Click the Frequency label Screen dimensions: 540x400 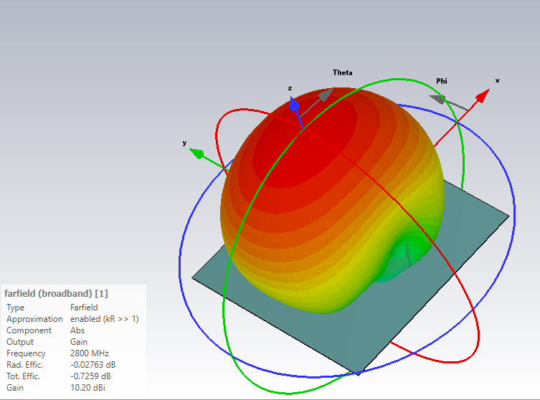(26, 353)
